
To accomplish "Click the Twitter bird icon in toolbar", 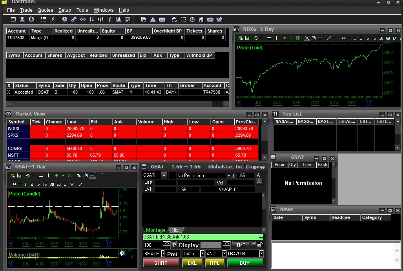I will click(219, 19).
